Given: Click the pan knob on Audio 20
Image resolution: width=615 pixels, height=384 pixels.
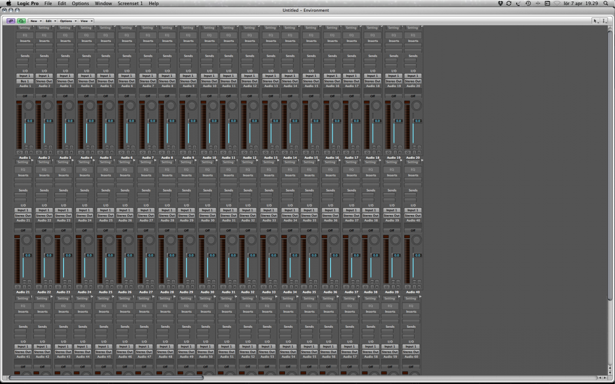Looking at the screenshot, I should click(x=416, y=105).
